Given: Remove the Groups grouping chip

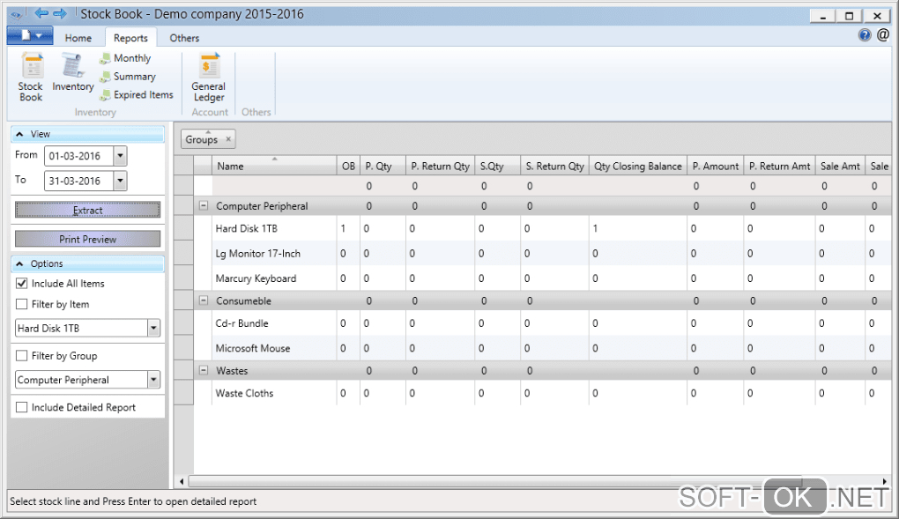Looking at the screenshot, I should click(228, 139).
